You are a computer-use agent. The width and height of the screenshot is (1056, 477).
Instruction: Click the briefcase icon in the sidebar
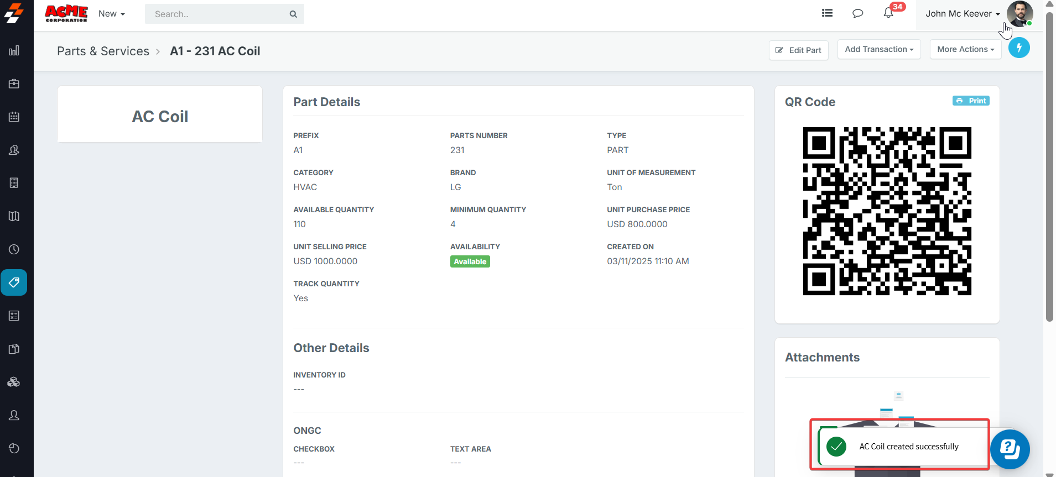[x=14, y=84]
